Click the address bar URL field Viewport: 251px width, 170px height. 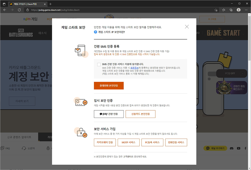point(122,10)
